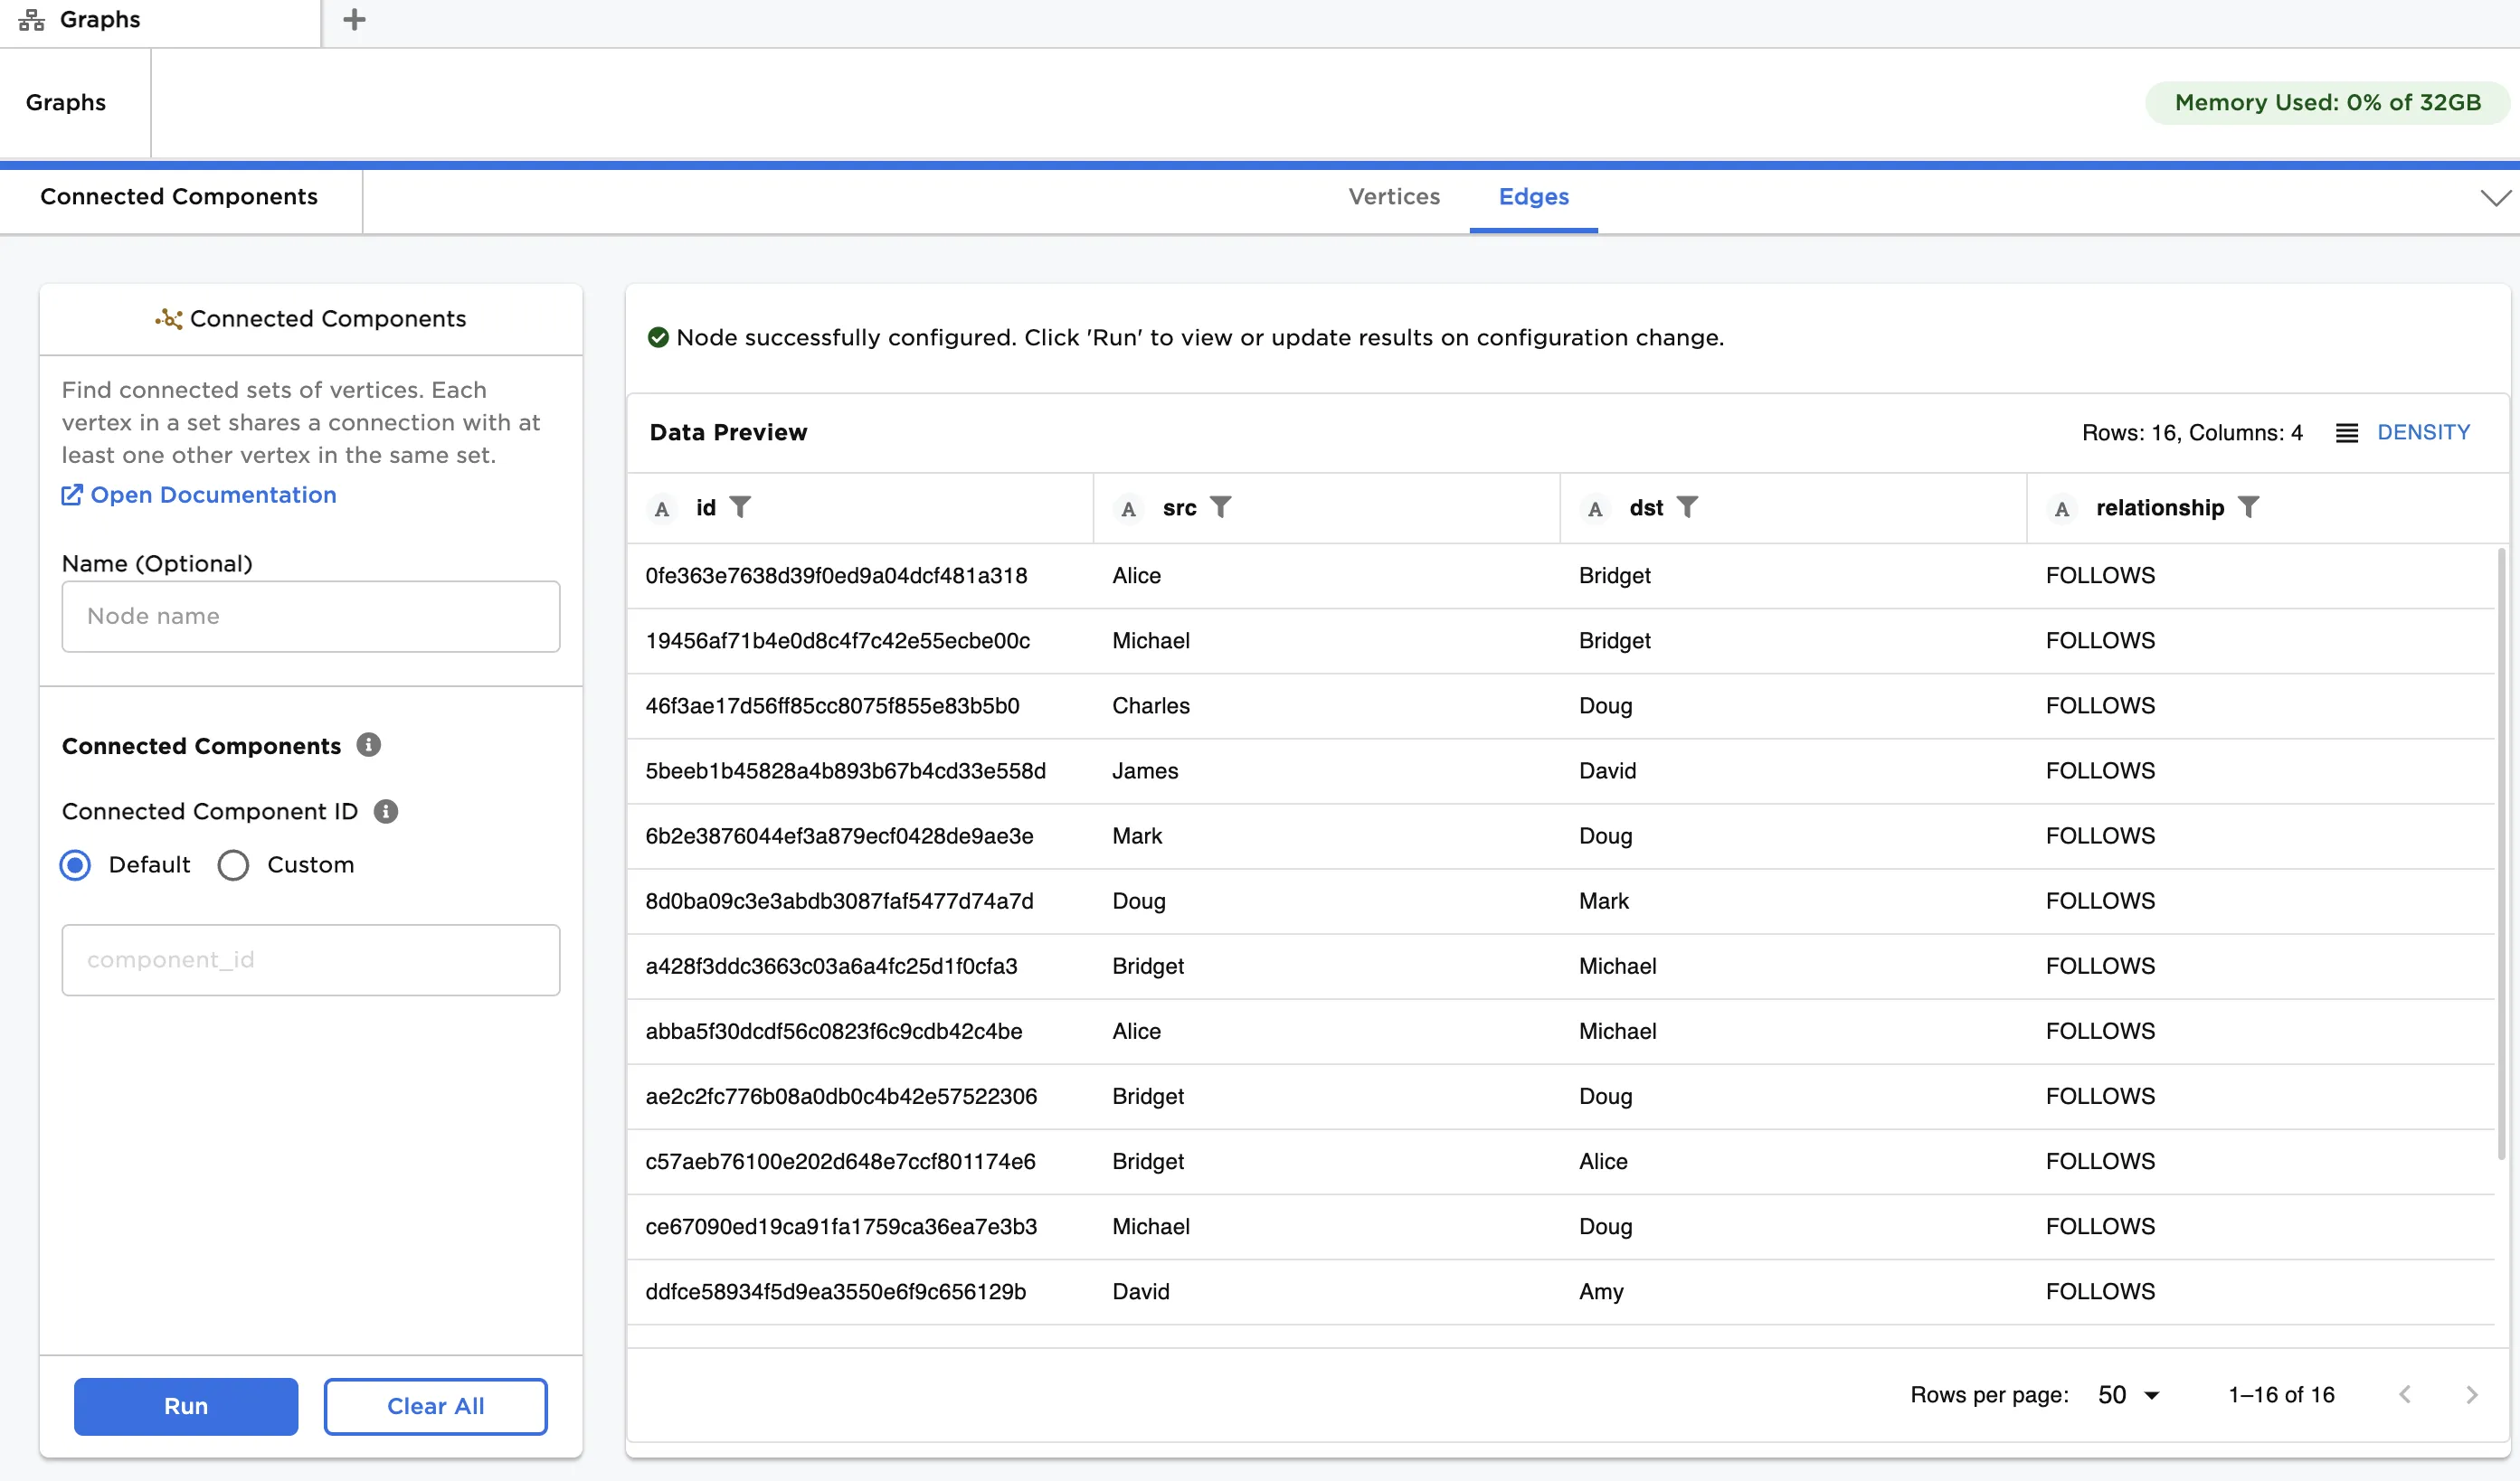The width and height of the screenshot is (2520, 1481).
Task: Switch to the Vertices tab
Action: click(1394, 197)
